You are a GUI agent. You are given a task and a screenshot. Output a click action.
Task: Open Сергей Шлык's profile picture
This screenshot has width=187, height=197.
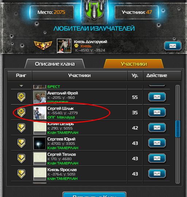pos(39,113)
